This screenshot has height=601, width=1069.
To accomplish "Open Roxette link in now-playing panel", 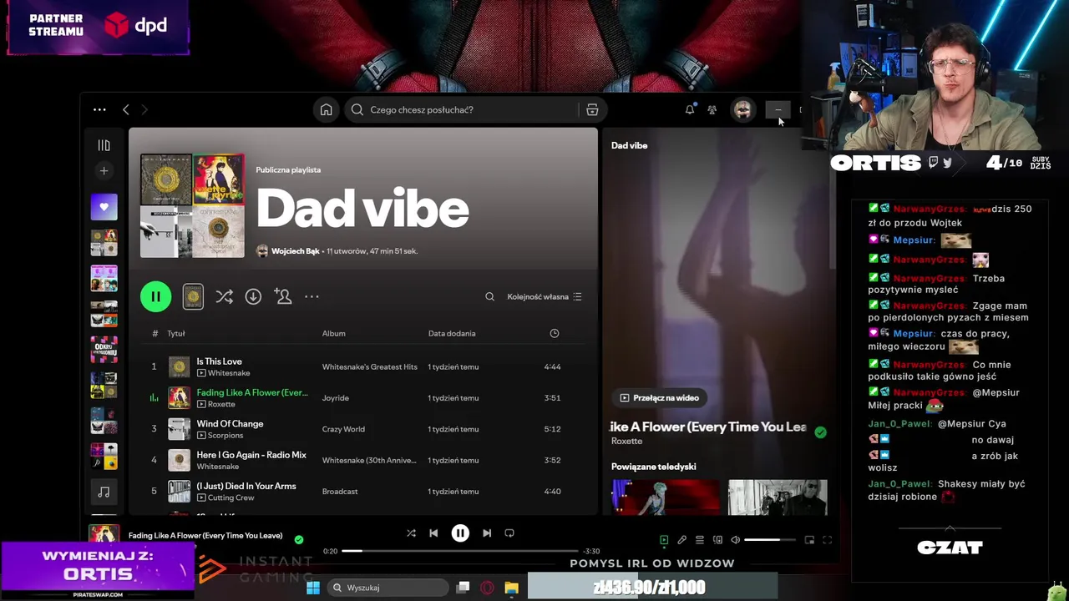I will [x=626, y=441].
